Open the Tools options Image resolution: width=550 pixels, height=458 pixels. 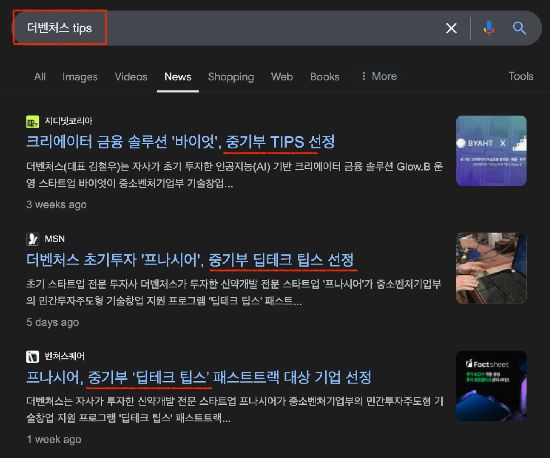point(521,76)
